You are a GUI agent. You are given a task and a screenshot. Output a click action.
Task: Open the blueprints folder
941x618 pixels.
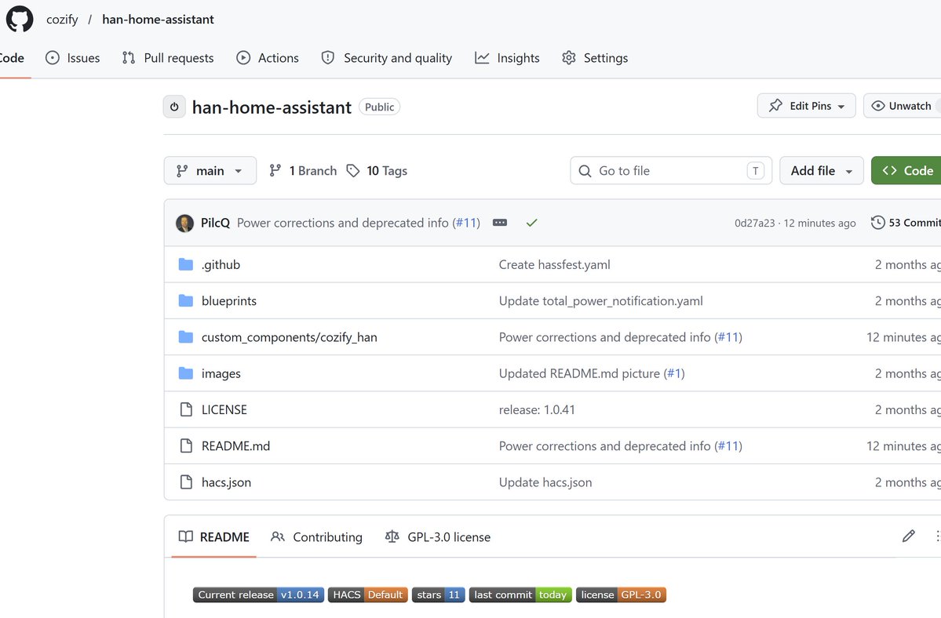point(228,301)
